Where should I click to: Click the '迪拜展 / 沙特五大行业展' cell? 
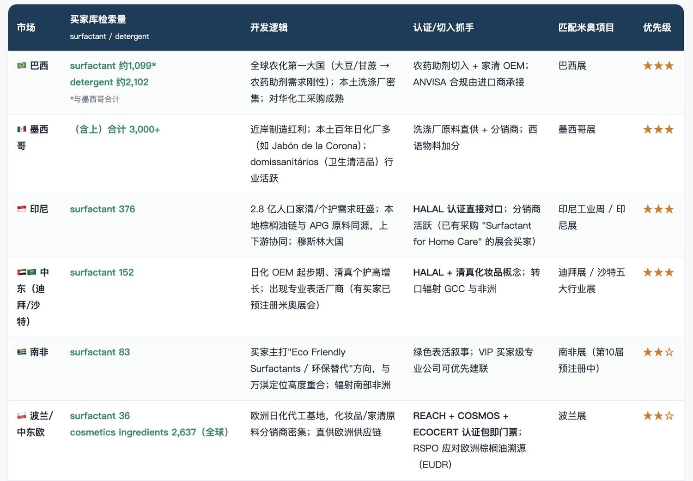click(591, 281)
